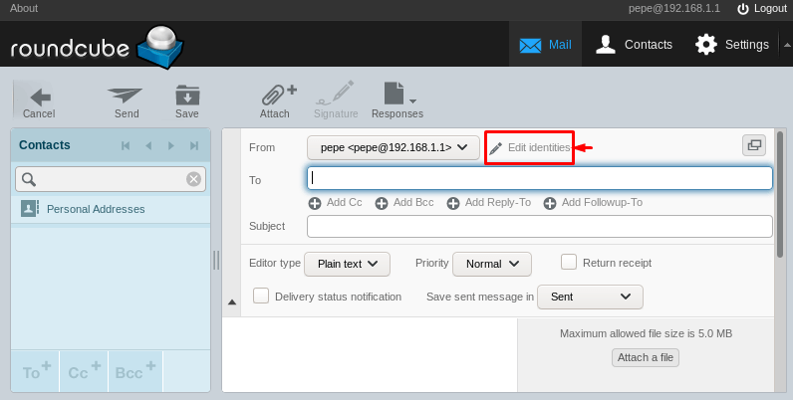
Task: Toggle Delivery status notification checkbox
Action: 261,296
